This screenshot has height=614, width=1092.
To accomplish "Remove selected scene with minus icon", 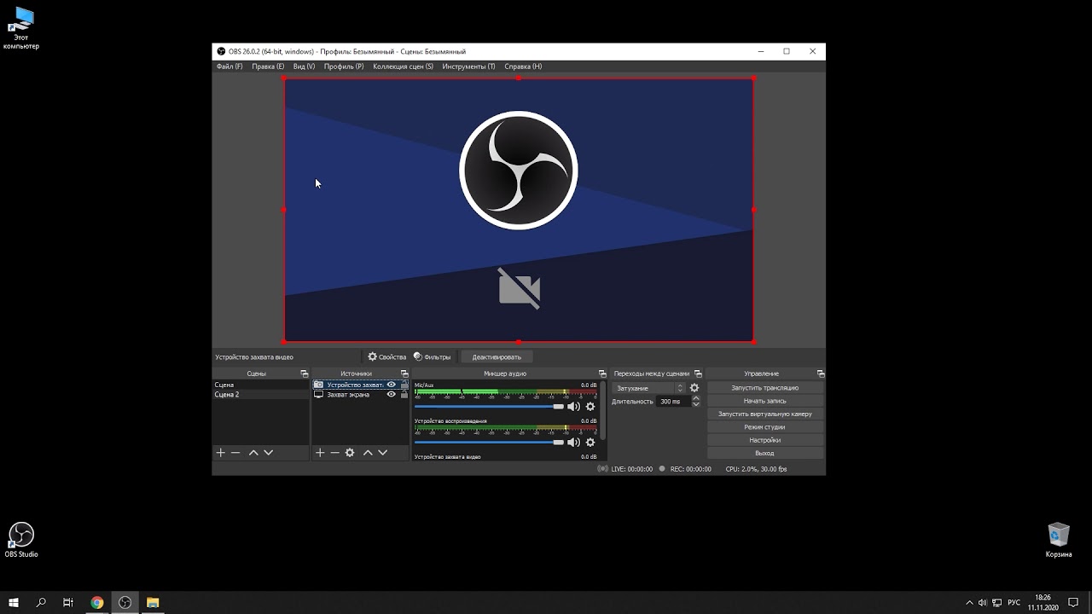I will point(235,453).
